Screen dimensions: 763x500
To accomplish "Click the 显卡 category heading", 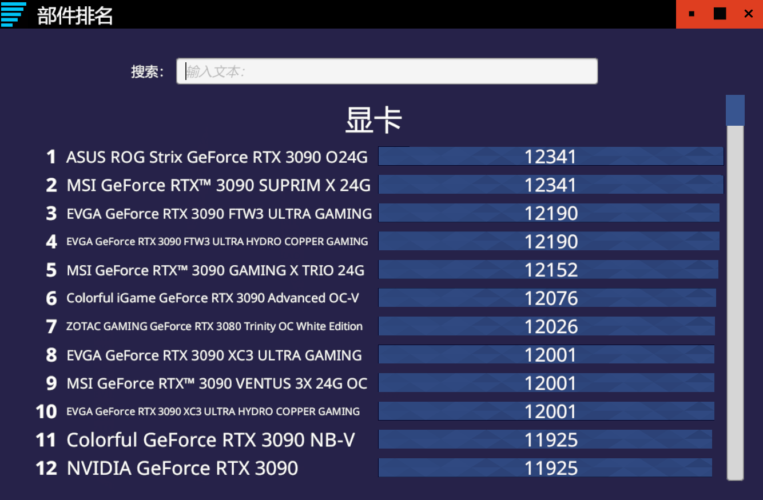I will pyautogui.click(x=373, y=121).
